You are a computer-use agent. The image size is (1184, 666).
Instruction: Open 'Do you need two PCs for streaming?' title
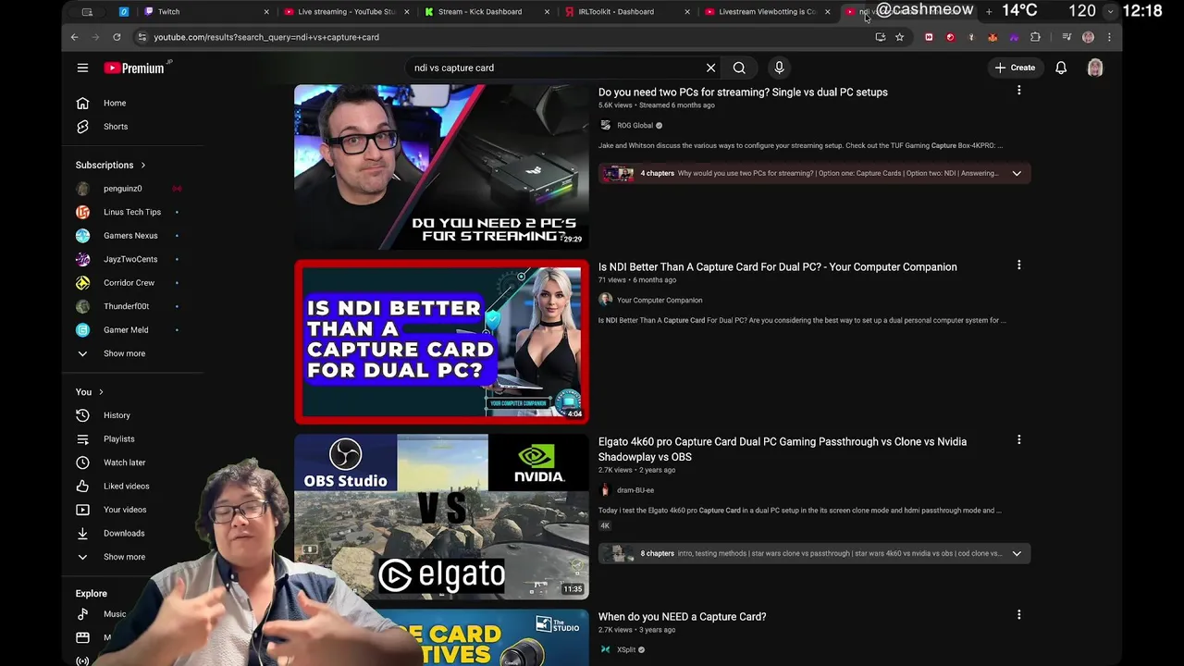[743, 92]
